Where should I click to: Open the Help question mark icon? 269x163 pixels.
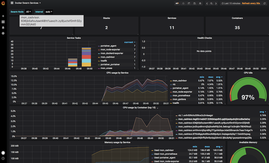point(3,159)
